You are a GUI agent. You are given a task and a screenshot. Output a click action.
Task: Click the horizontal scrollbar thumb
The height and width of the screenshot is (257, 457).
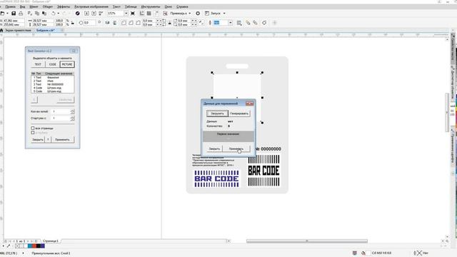click(x=307, y=241)
